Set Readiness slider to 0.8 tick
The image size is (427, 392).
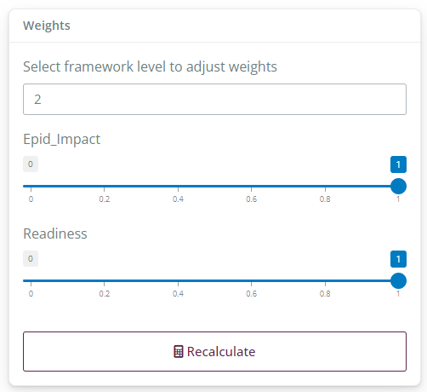325,281
